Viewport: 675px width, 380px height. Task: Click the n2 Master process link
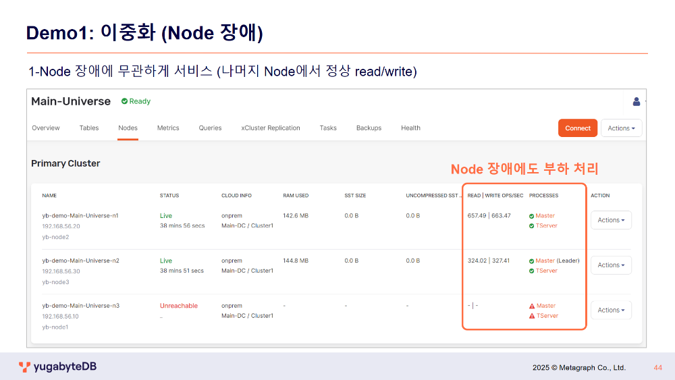[x=545, y=261]
